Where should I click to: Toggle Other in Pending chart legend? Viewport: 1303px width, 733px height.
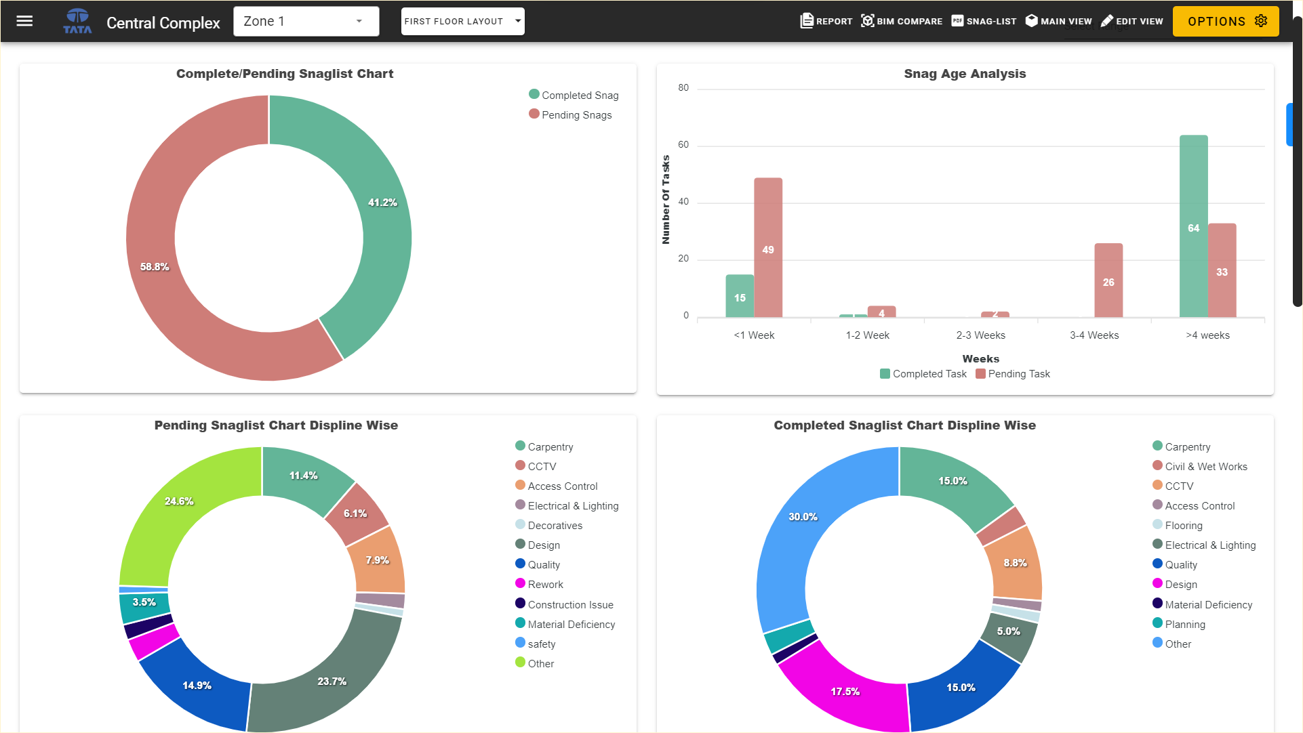point(534,663)
